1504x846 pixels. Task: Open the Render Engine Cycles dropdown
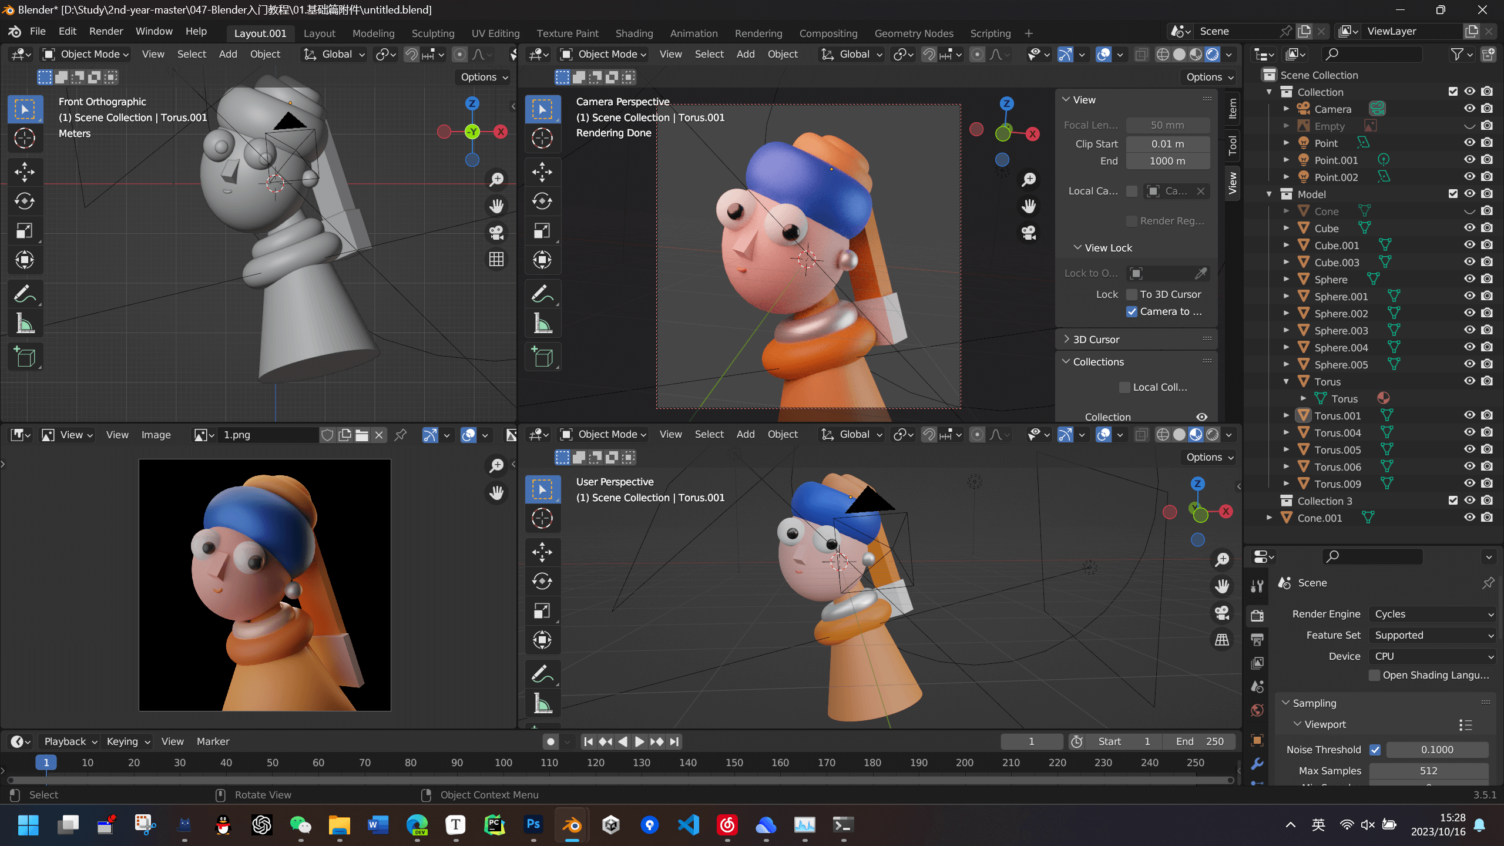(x=1432, y=614)
